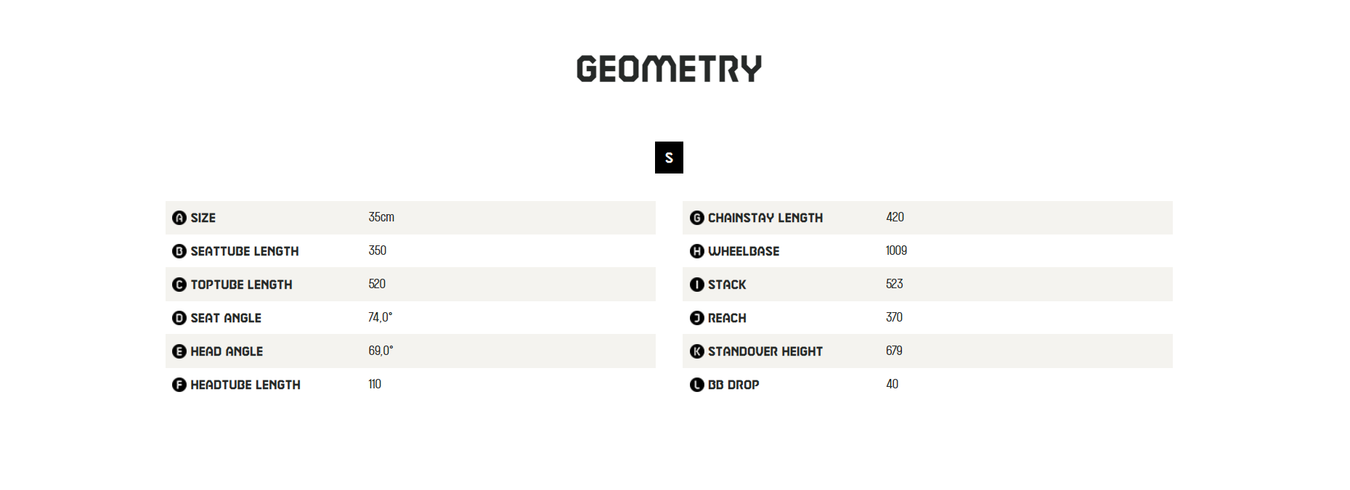Select the Seat Angle label
Screen dimensions: 1350x490
pyautogui.click(x=226, y=318)
